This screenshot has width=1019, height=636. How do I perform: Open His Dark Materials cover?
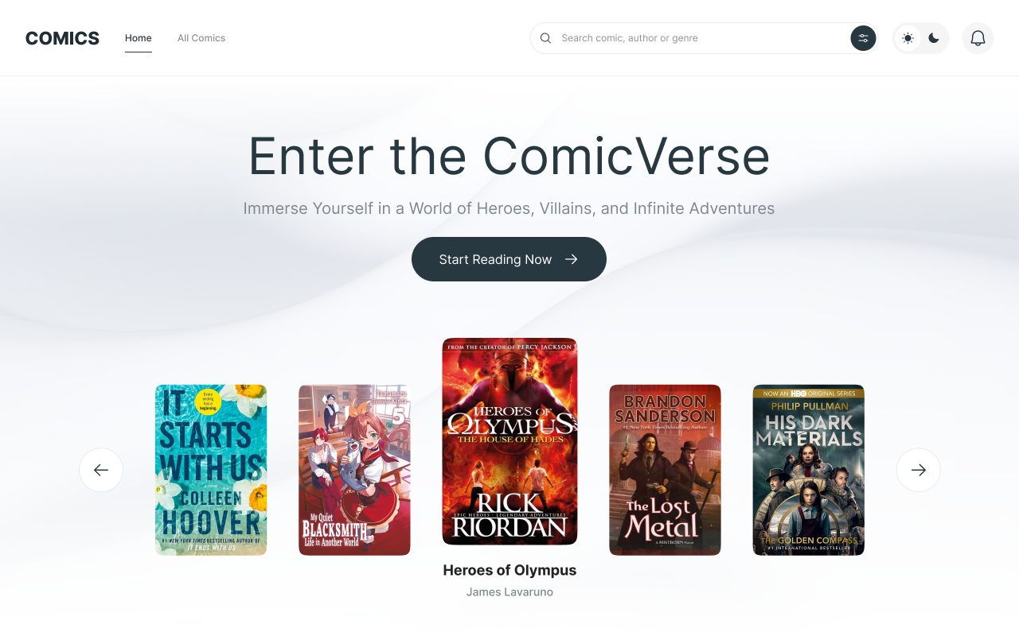click(808, 470)
